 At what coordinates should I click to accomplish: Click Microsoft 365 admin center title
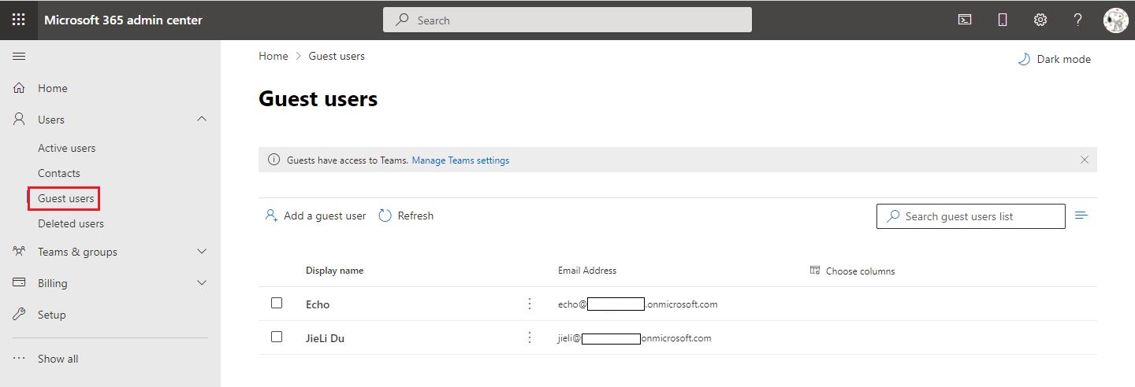coord(123,20)
